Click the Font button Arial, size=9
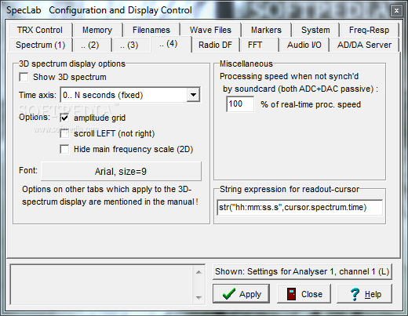 click(x=121, y=172)
